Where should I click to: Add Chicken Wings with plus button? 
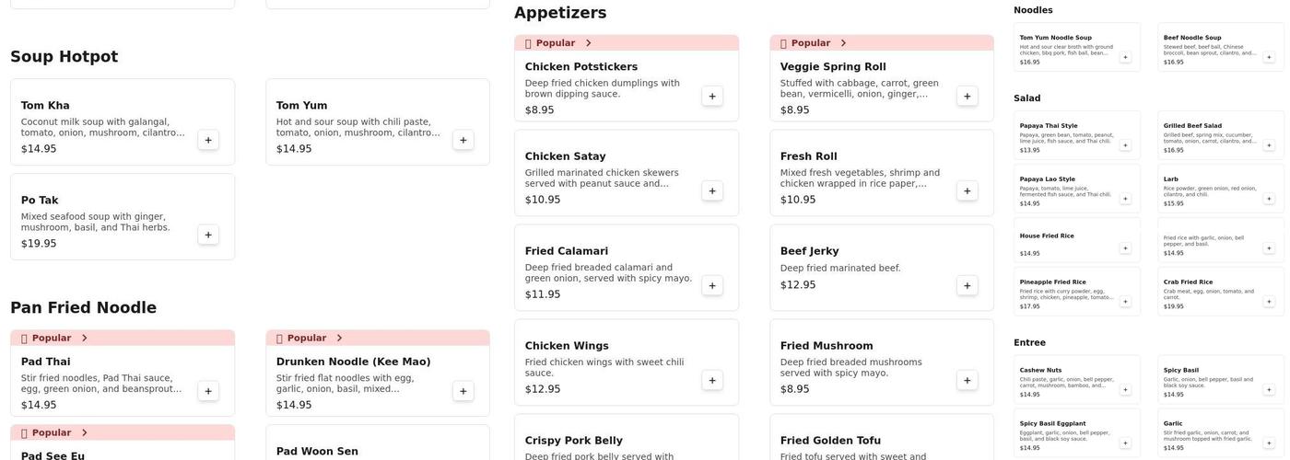[x=712, y=380]
